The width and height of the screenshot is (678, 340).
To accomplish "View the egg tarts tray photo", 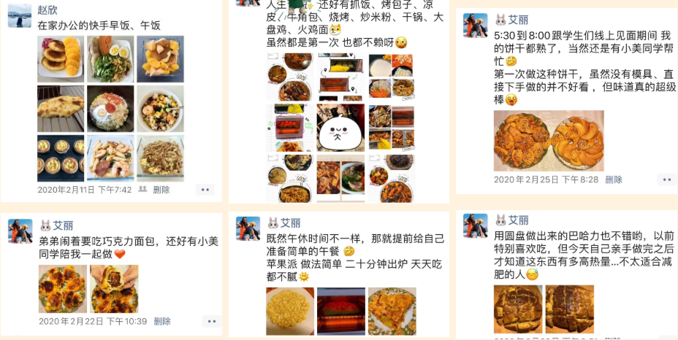I will click(61, 158).
